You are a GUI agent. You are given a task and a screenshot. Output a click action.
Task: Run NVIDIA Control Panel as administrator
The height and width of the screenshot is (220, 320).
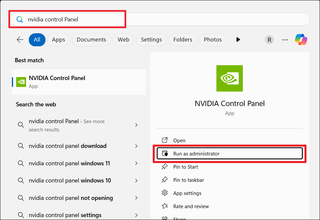point(196,153)
